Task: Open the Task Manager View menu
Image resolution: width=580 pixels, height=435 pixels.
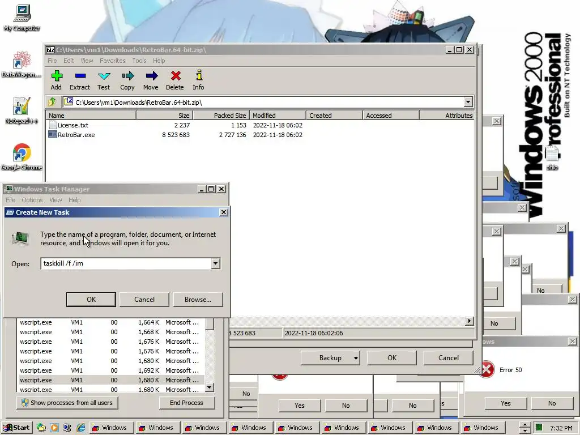Action: 56,200
